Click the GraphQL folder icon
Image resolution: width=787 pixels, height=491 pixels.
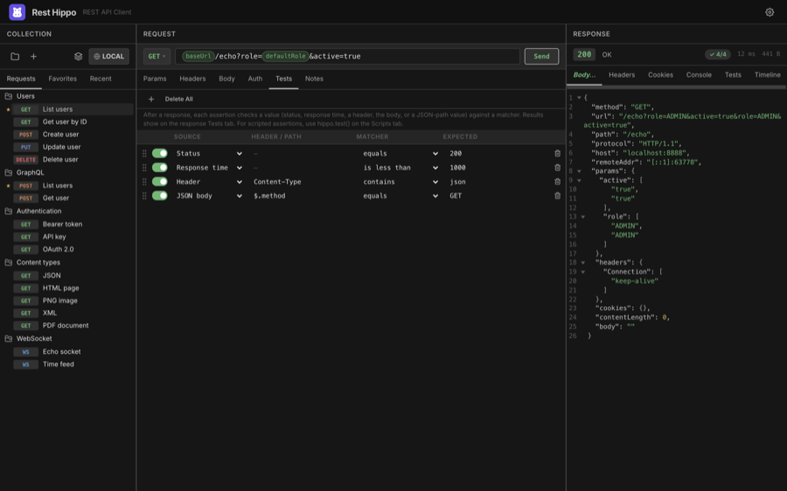tap(9, 172)
